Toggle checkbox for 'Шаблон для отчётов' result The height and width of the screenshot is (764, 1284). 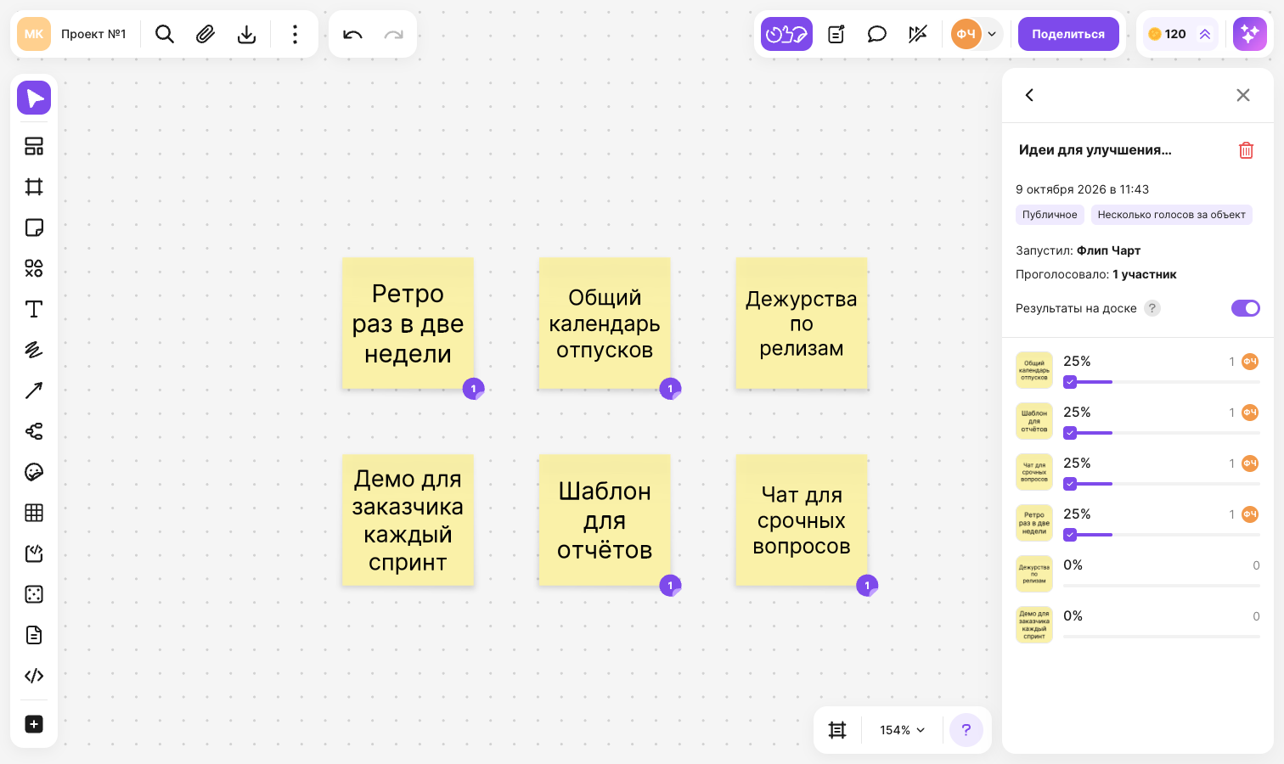[1070, 433]
